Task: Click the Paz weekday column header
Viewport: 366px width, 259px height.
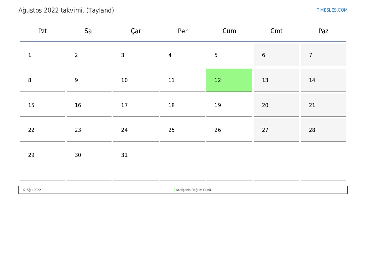Action: 323,31
